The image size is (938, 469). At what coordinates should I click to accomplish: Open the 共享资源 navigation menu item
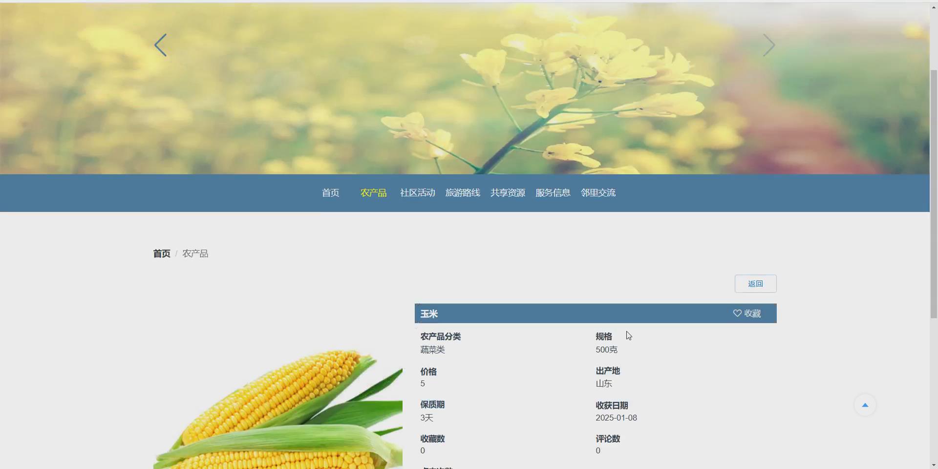tap(507, 192)
